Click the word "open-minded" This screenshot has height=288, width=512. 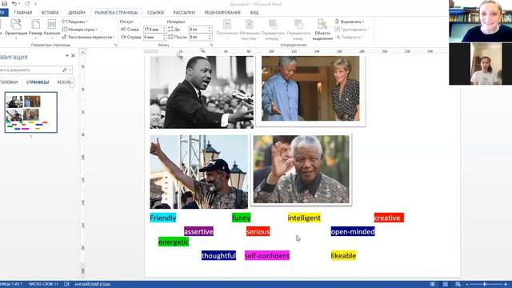pos(353,231)
